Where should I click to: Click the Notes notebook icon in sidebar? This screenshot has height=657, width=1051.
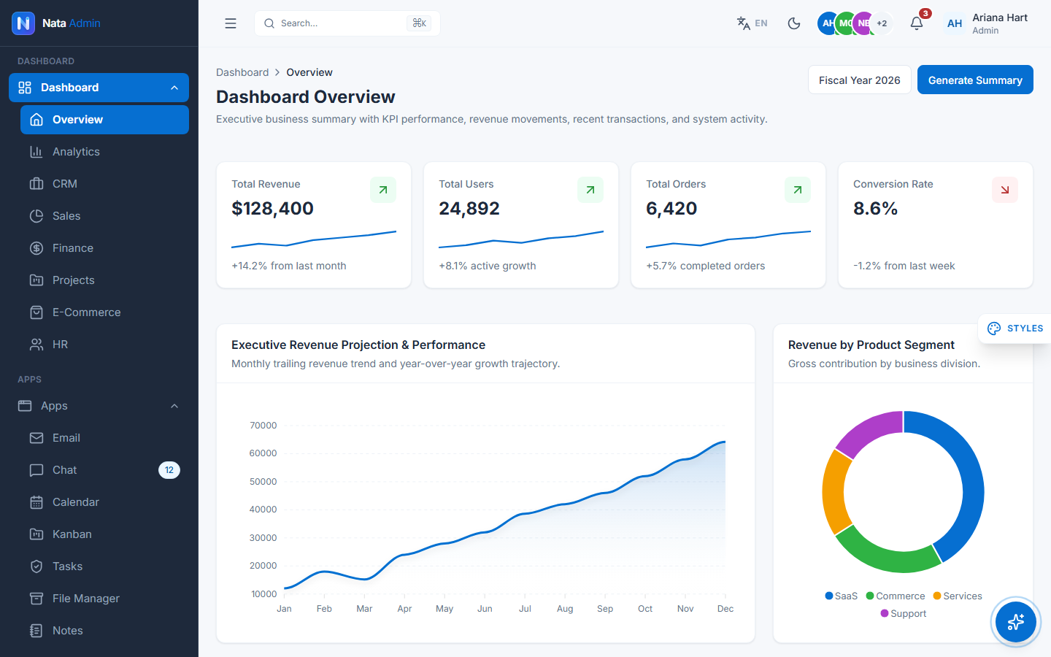36,631
